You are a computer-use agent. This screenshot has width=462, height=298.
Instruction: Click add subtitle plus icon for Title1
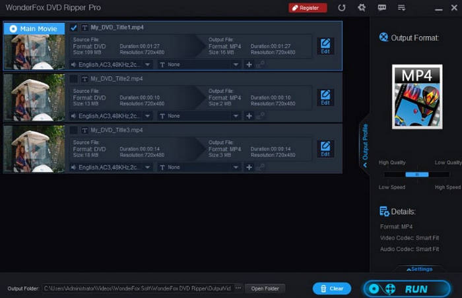tap(249, 65)
